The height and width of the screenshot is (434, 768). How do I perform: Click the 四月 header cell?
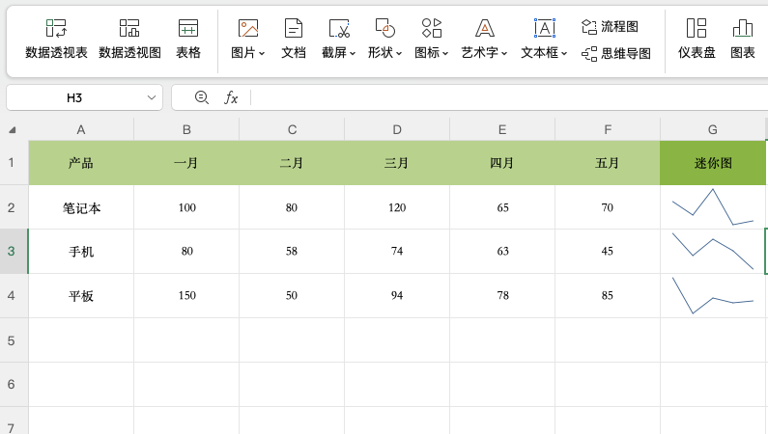pos(502,163)
